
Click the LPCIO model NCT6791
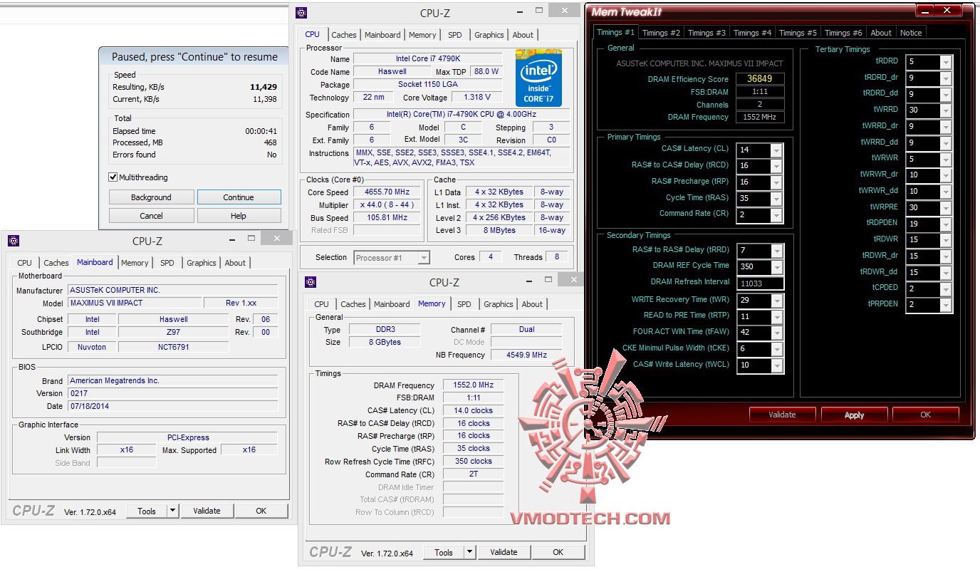point(173,347)
